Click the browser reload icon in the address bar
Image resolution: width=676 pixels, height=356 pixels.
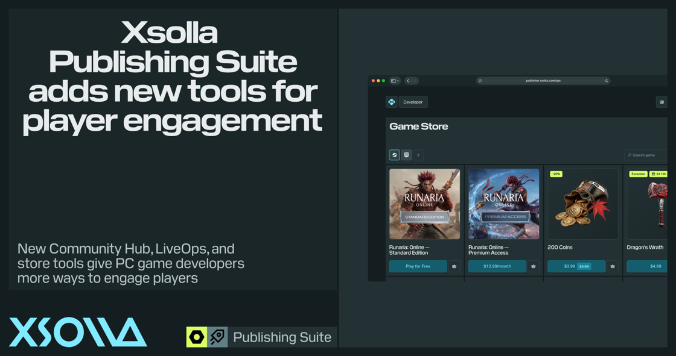[606, 81]
